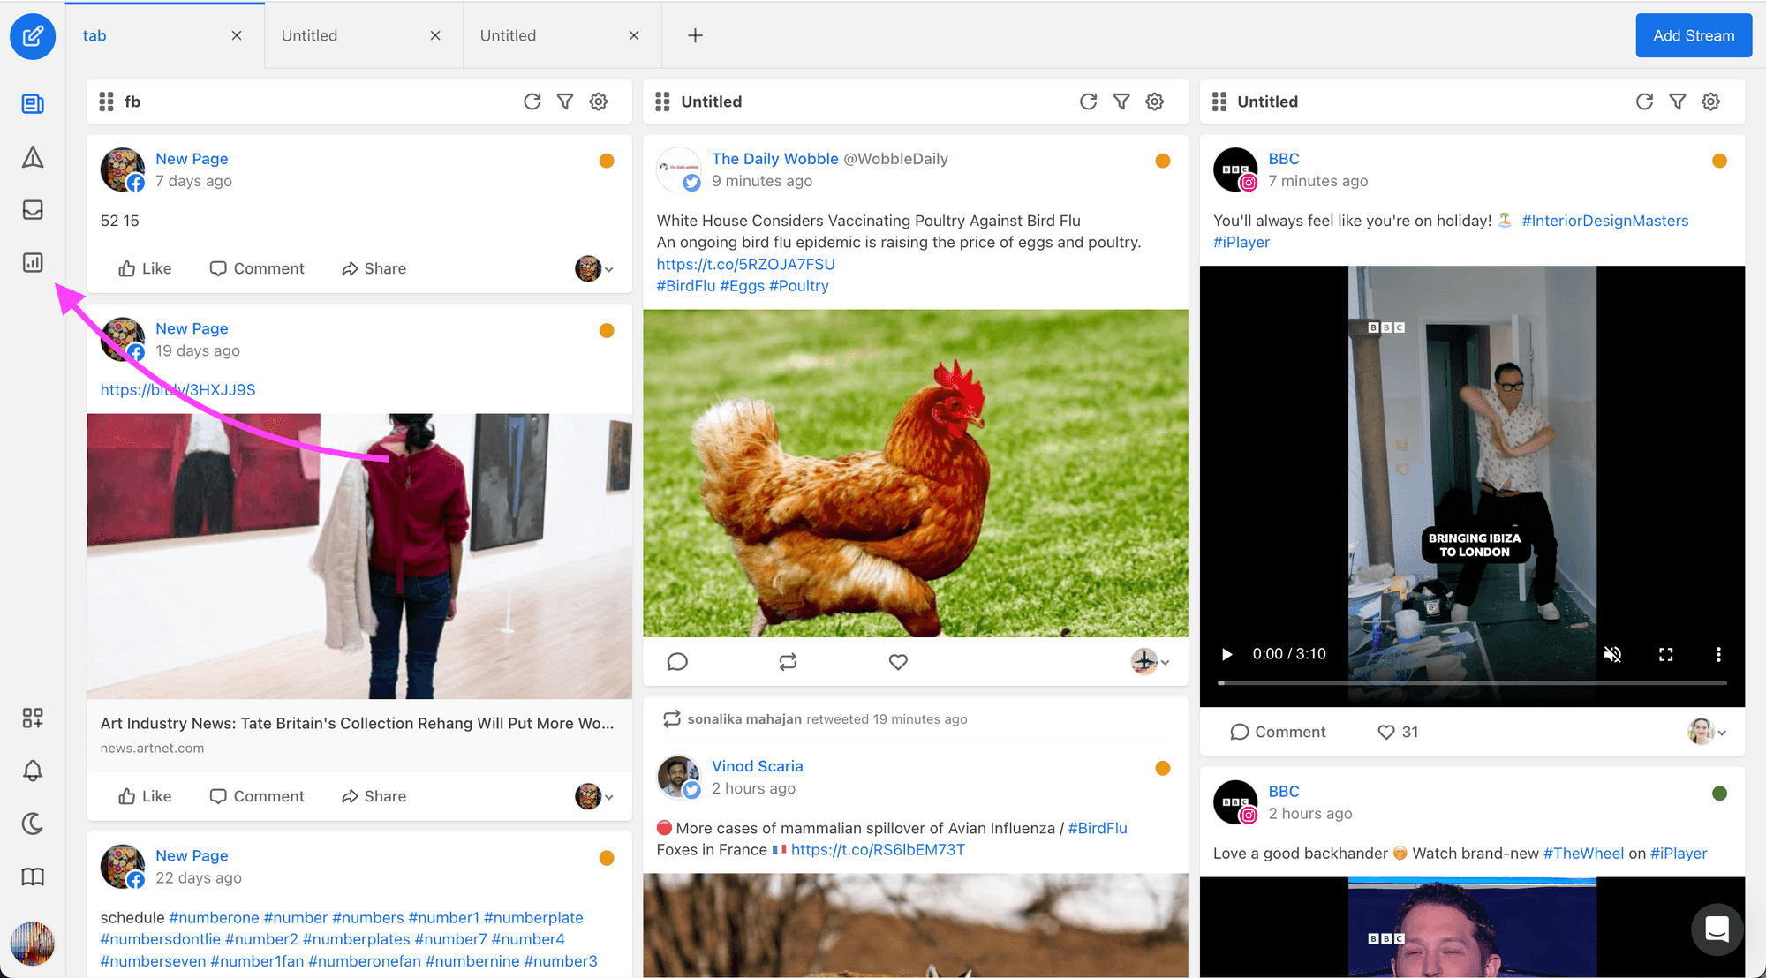Expand account dropdown on artnet post

tap(594, 796)
